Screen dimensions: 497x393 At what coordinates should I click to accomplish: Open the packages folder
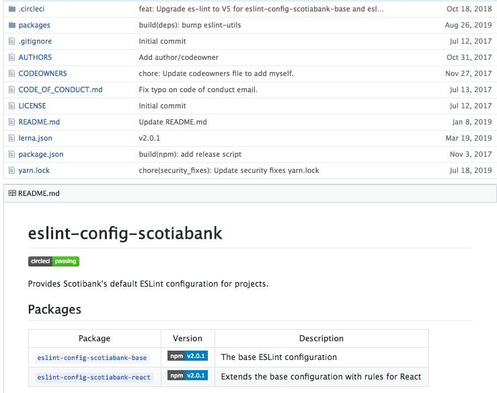34,25
